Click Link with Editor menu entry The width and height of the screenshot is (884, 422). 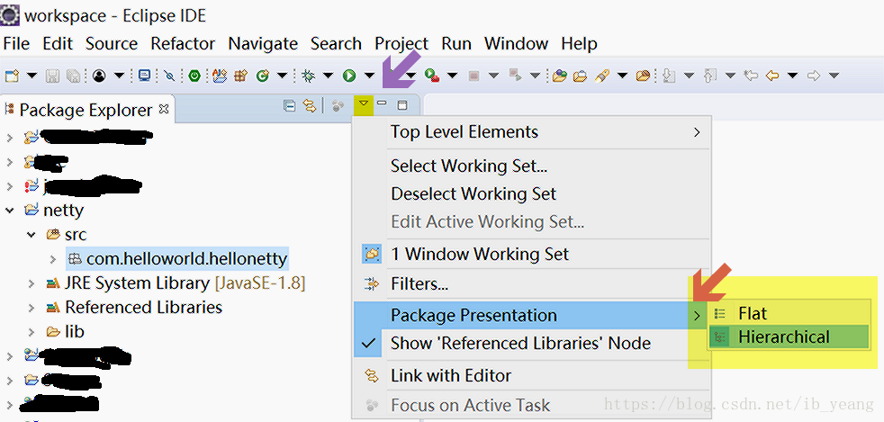coord(532,376)
